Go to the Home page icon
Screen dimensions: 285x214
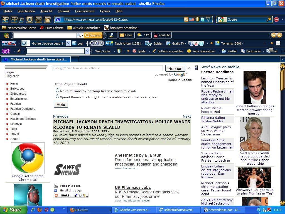47,20
